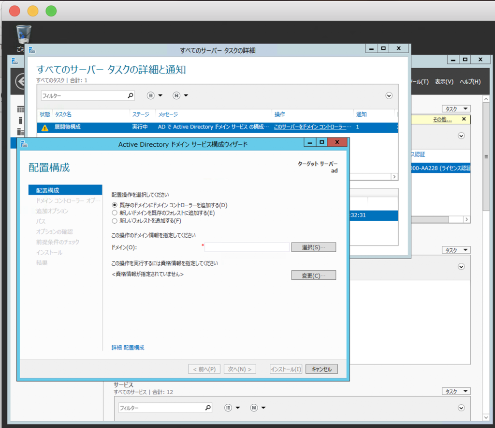
Task: Sort by ステージ column header
Action: (x=141, y=114)
